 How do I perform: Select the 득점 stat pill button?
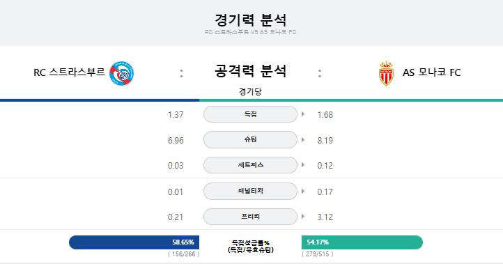pyautogui.click(x=250, y=114)
